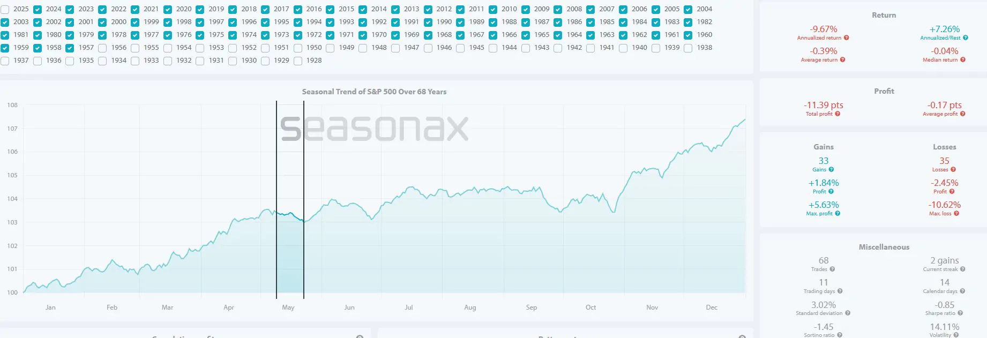
Task: Click the +5.63% max profit value
Action: pyautogui.click(x=824, y=205)
